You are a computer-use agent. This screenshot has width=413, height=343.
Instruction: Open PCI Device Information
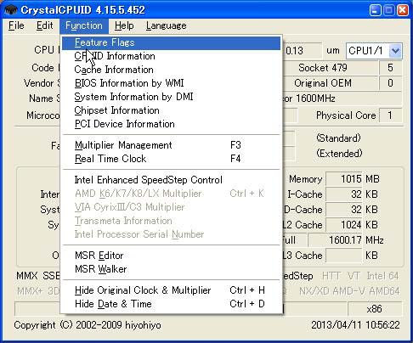coord(171,124)
